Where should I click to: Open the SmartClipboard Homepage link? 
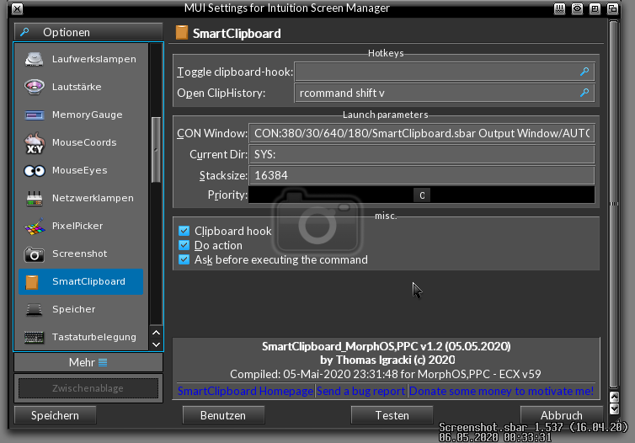245,391
